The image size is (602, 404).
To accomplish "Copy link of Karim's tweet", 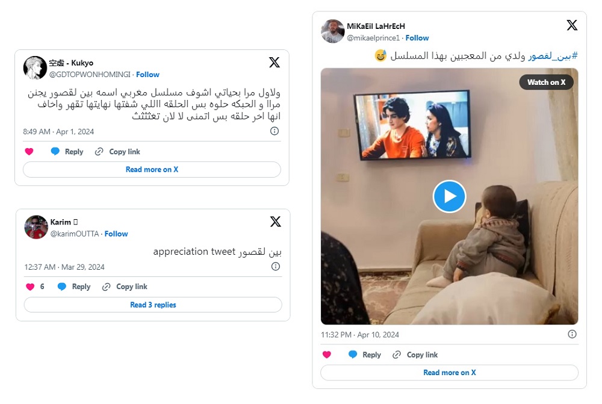I will [x=125, y=287].
